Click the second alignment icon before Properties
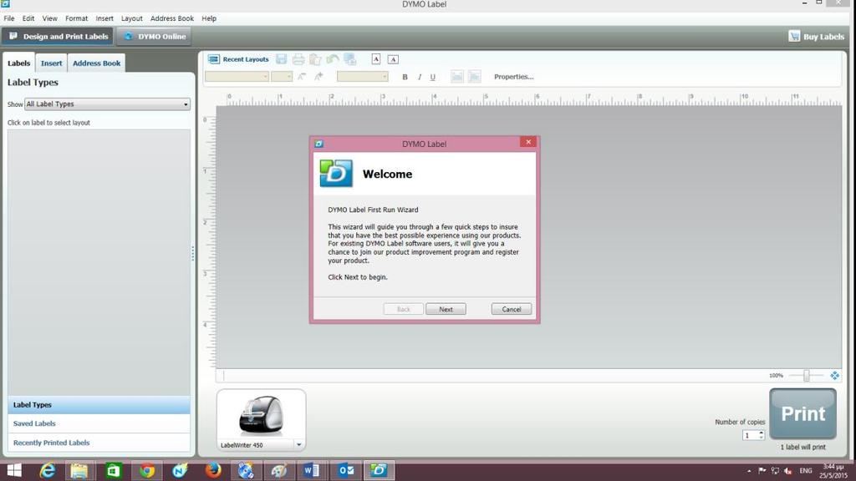 point(475,77)
